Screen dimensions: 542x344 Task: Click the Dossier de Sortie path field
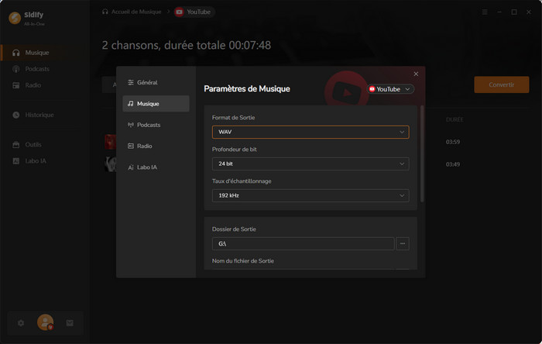(x=303, y=243)
